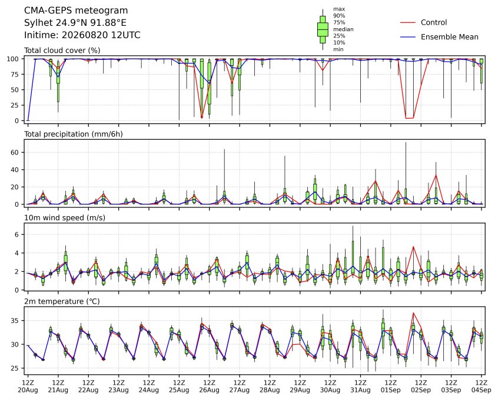
Task: Click the 12Z 26Aug axis label
Action: [x=210, y=386]
